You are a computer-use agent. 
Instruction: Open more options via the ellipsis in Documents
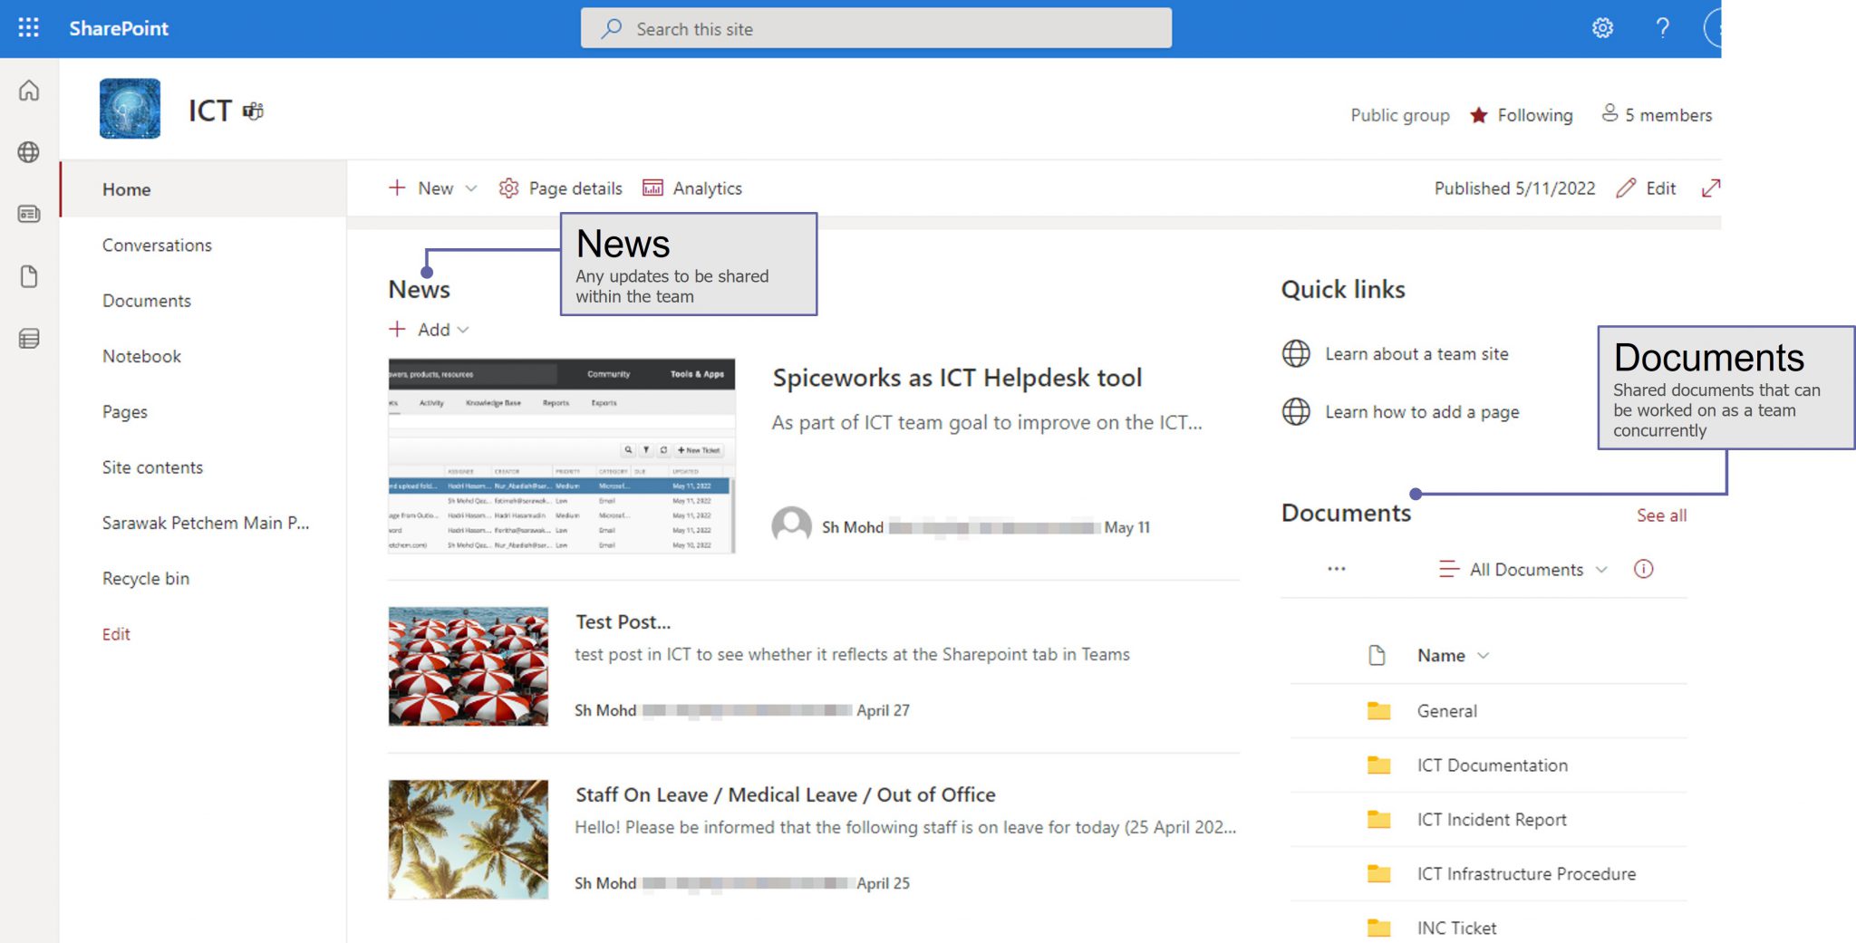[1335, 568]
